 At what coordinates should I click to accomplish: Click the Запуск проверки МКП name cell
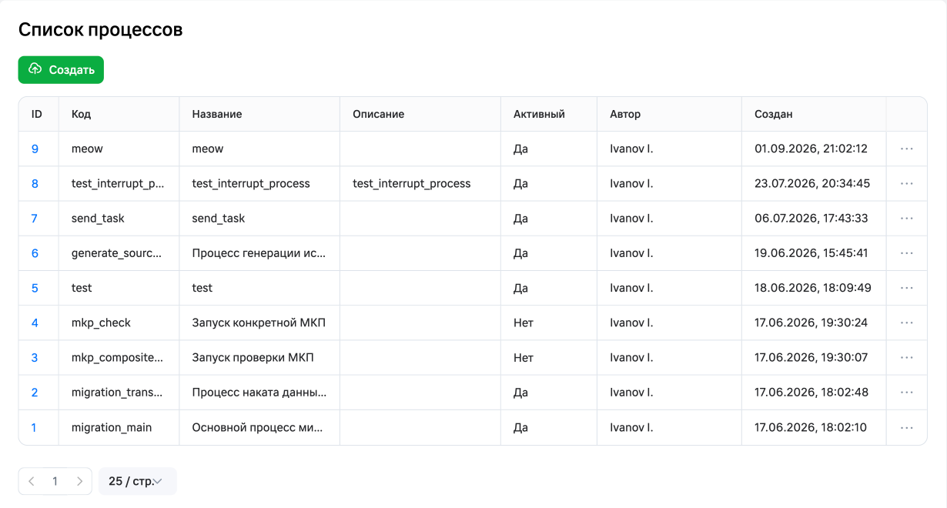point(259,357)
